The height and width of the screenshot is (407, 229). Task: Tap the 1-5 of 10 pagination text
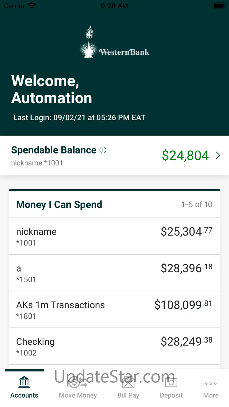pyautogui.click(x=197, y=204)
